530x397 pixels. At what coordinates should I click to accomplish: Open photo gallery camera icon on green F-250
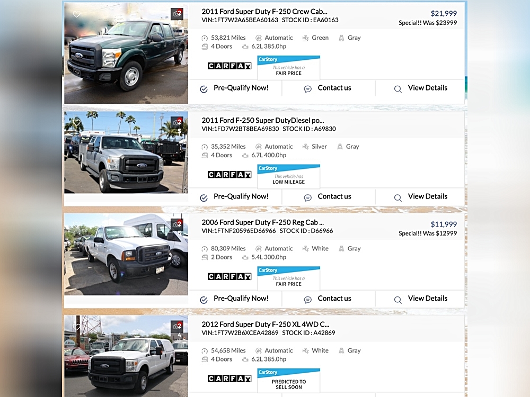click(176, 14)
